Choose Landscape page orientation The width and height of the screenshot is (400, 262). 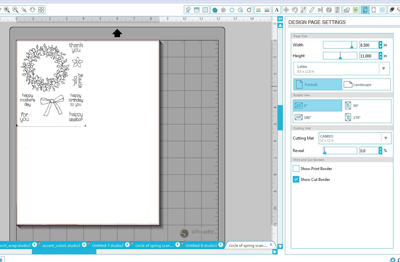click(x=366, y=85)
